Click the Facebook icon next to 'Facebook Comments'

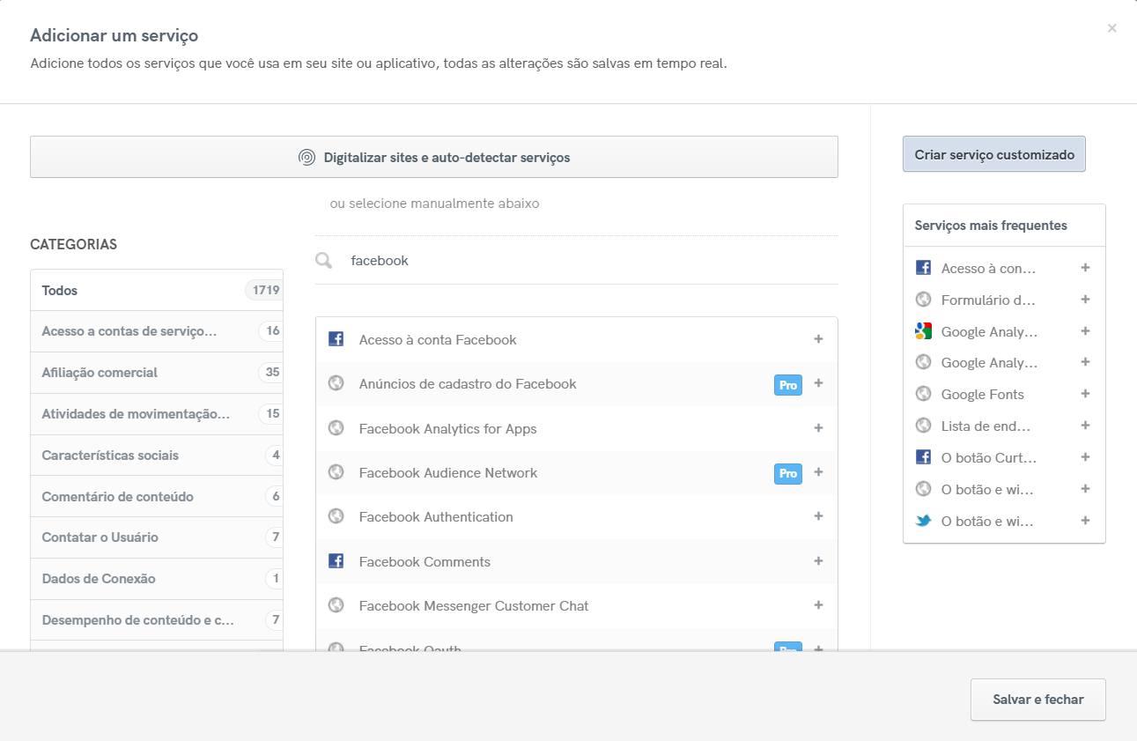[x=336, y=560]
